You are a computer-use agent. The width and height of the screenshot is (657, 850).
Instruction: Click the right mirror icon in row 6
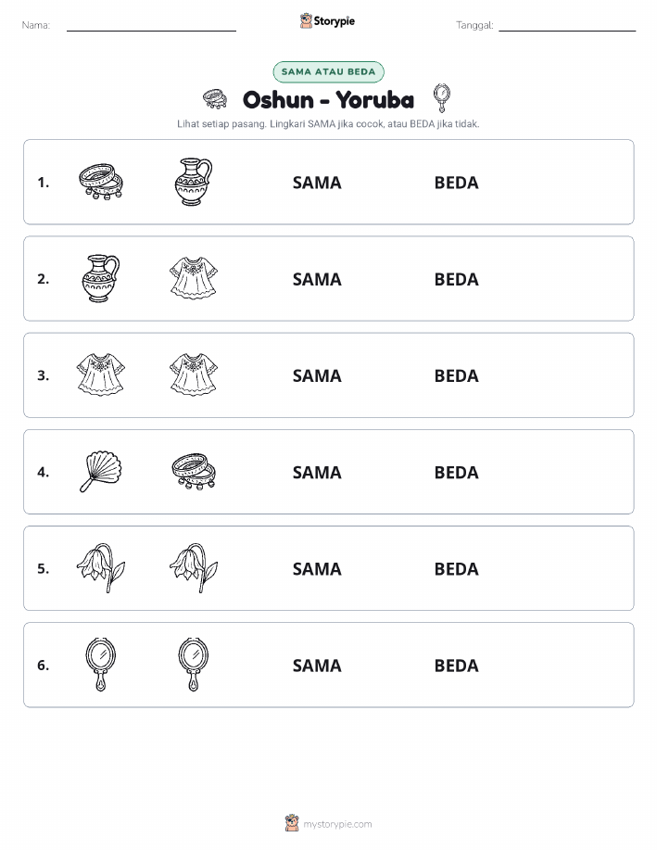pos(194,665)
